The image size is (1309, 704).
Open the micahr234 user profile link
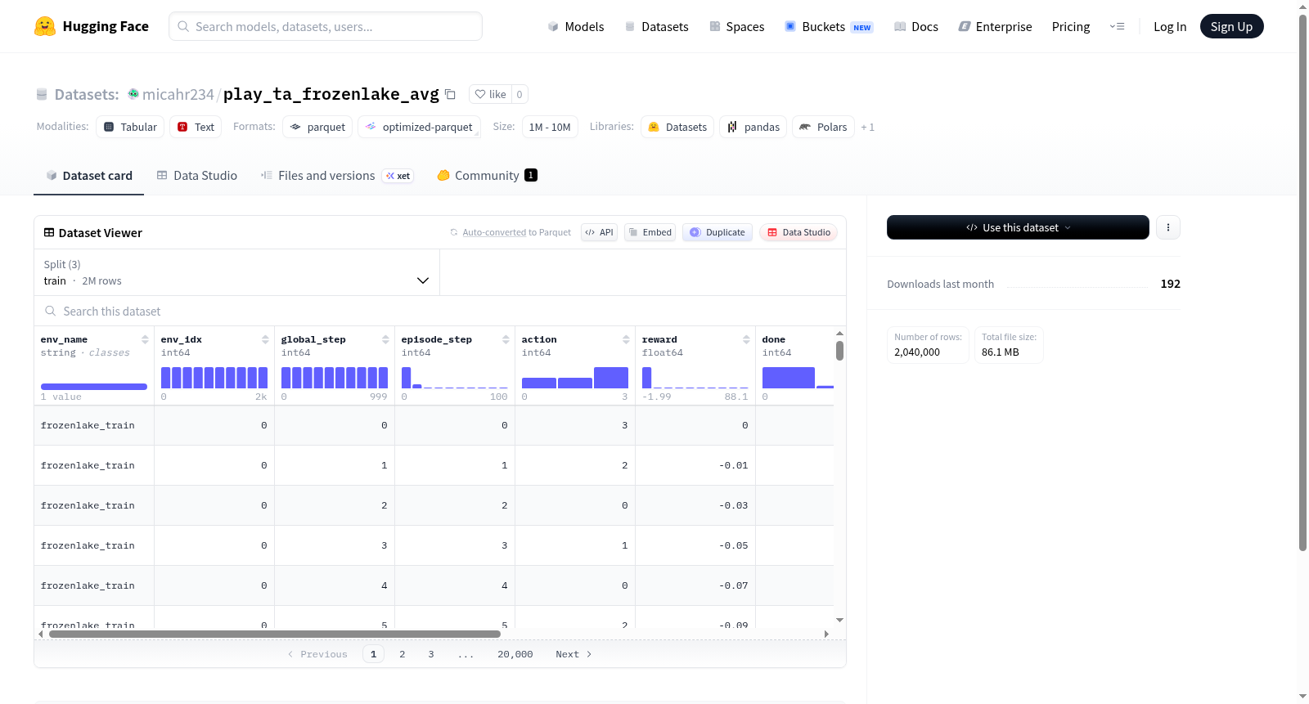(x=178, y=94)
